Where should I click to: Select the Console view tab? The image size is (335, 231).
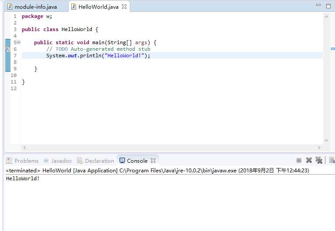pos(137,161)
